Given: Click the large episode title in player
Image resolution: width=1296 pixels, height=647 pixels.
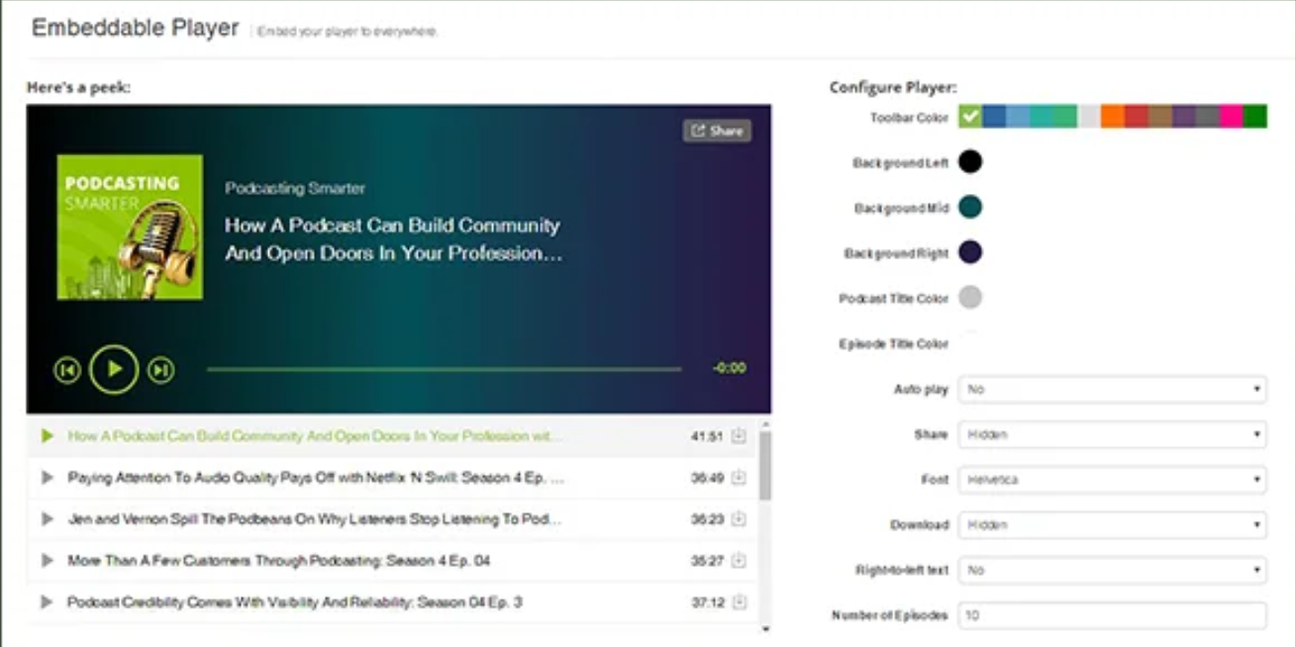Looking at the screenshot, I should pyautogui.click(x=394, y=239).
